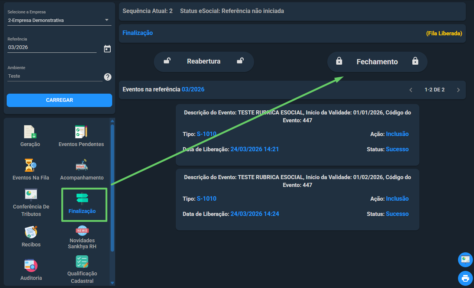The image size is (474, 288).
Task: Click S-1010 type in second event card
Action: tap(207, 198)
